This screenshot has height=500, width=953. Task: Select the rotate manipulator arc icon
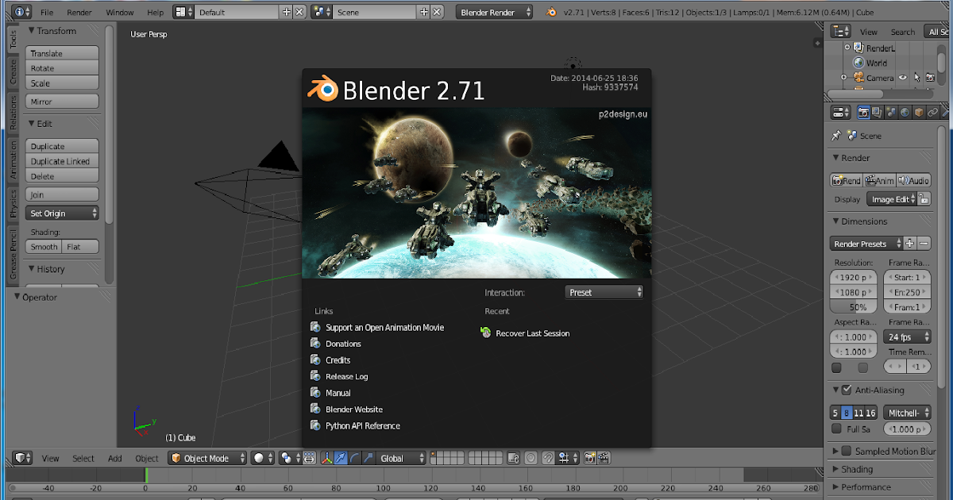[353, 458]
